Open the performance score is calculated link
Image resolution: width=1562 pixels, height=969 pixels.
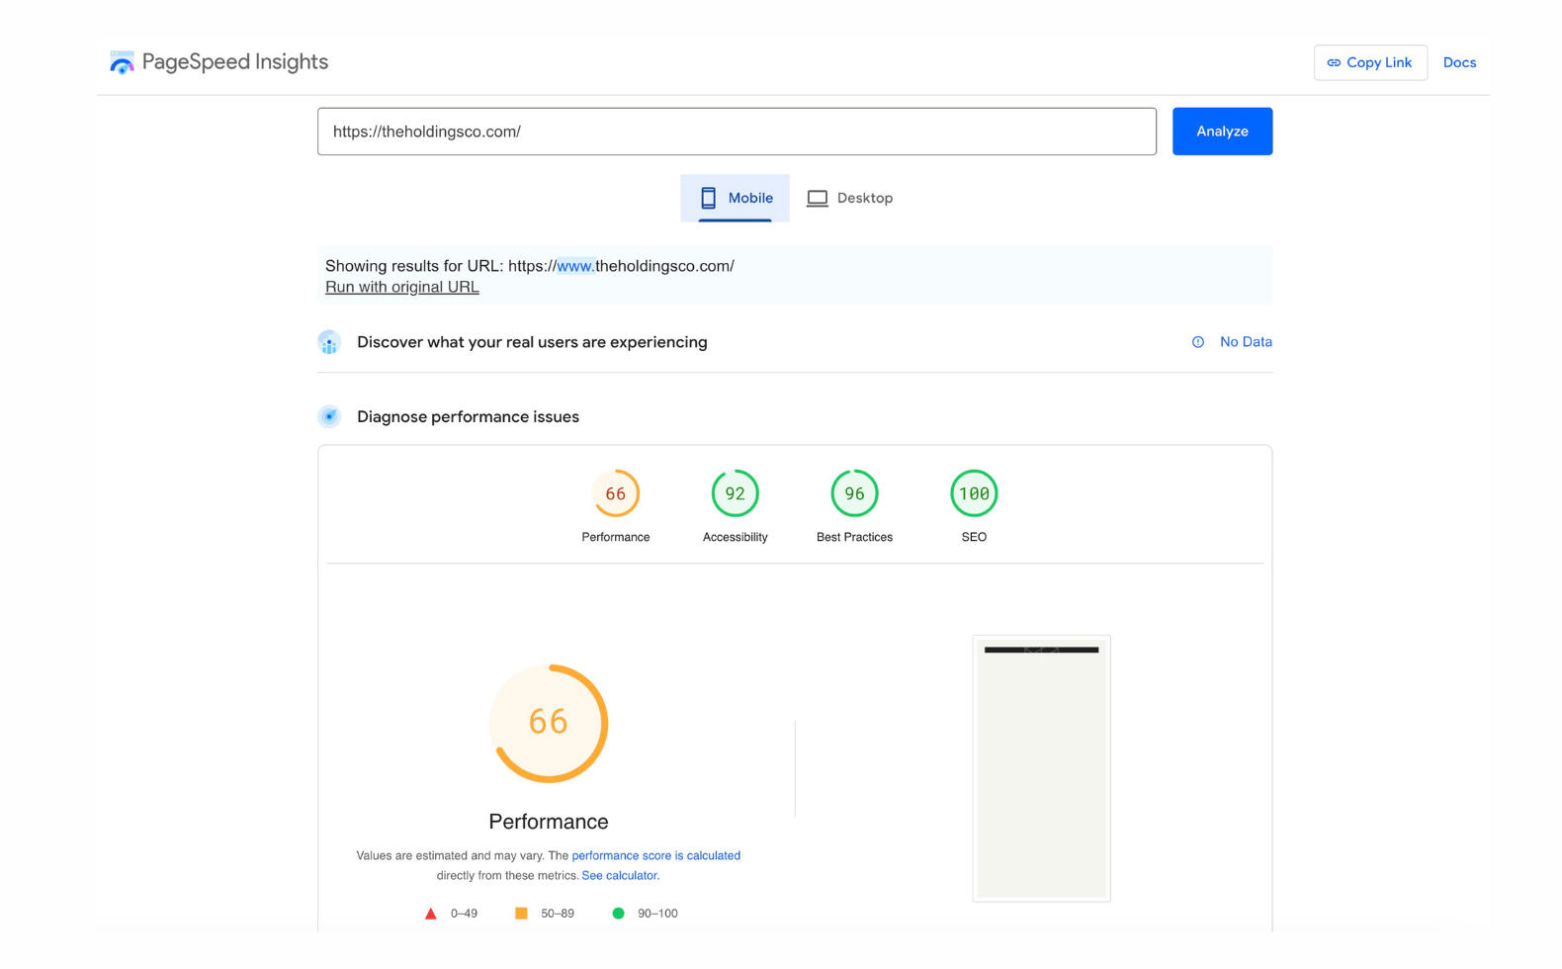[655, 855]
